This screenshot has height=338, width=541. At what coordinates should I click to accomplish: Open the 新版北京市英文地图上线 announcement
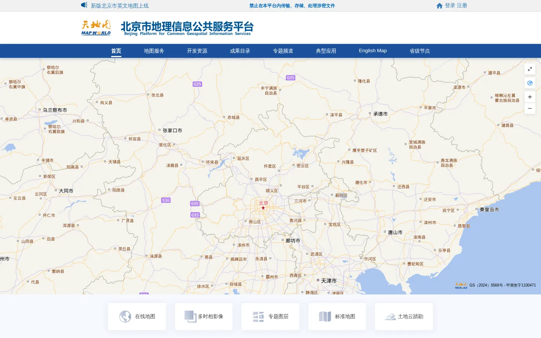(120, 6)
